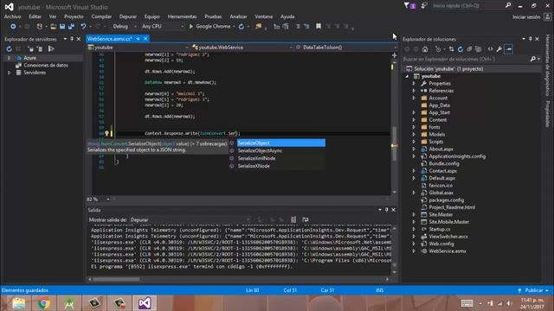
Task: Click the Save icon in main toolbar
Action: click(x=62, y=27)
